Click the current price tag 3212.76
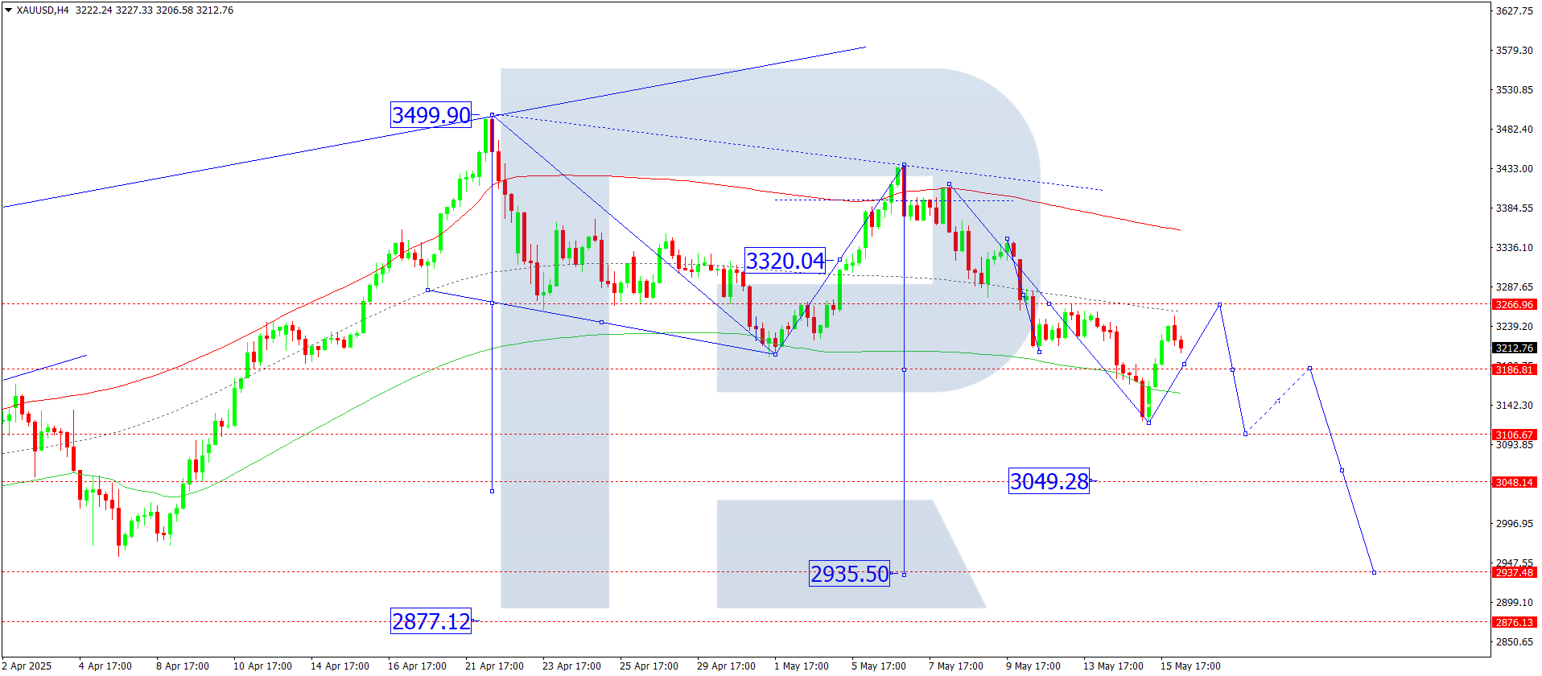 tap(1514, 348)
